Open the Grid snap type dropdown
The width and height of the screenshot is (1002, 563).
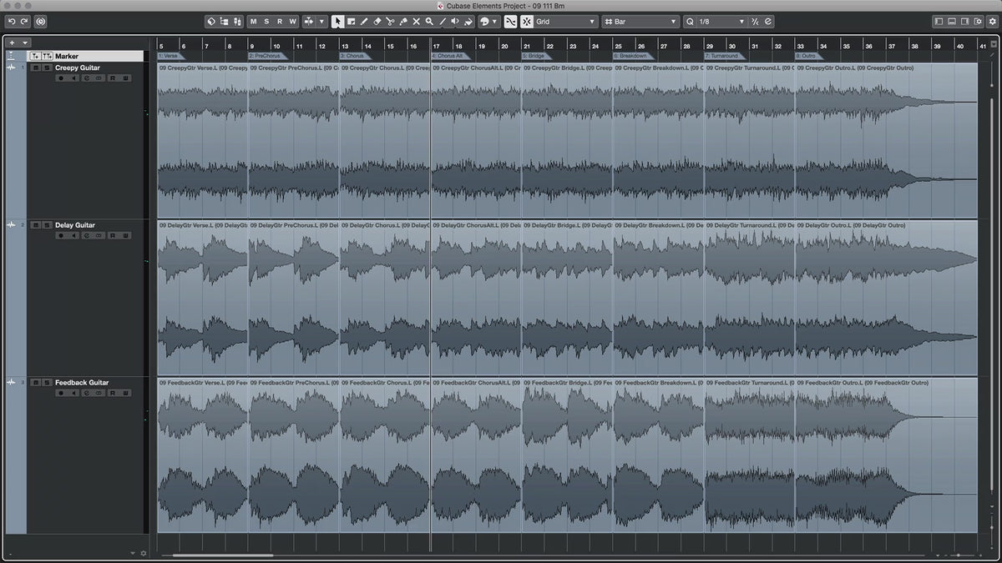(566, 22)
